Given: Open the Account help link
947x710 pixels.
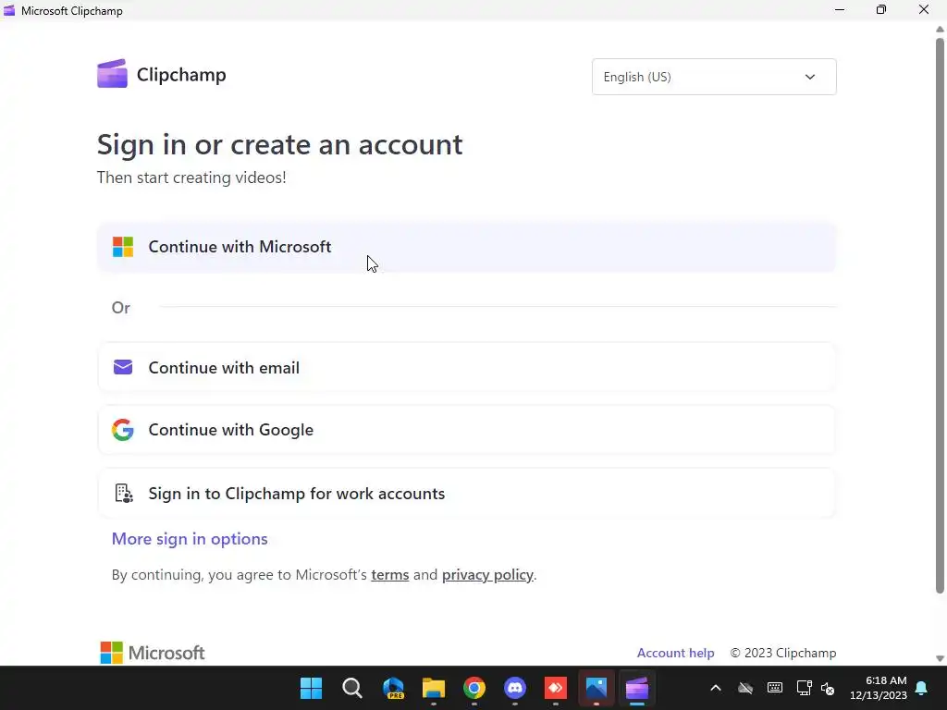Looking at the screenshot, I should (x=675, y=653).
